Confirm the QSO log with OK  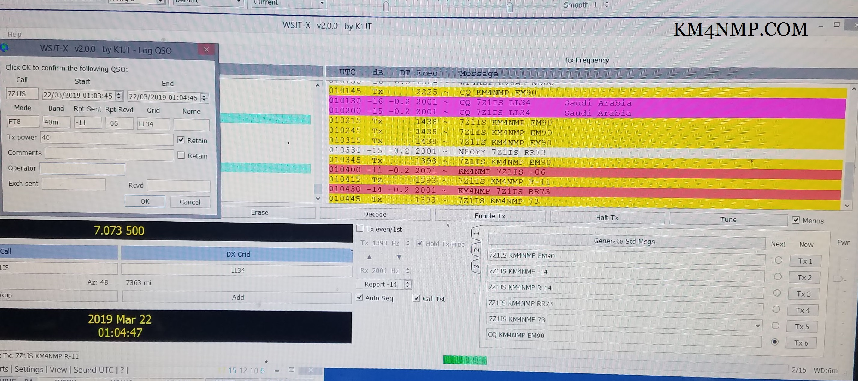tap(145, 201)
